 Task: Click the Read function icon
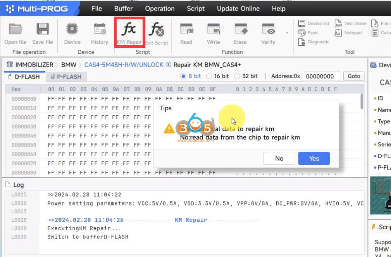point(186,29)
